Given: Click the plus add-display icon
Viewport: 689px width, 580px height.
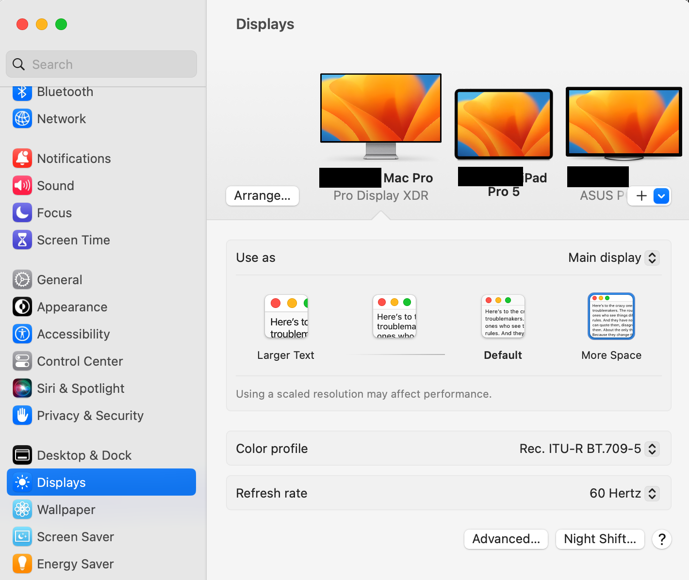Looking at the screenshot, I should tap(641, 196).
